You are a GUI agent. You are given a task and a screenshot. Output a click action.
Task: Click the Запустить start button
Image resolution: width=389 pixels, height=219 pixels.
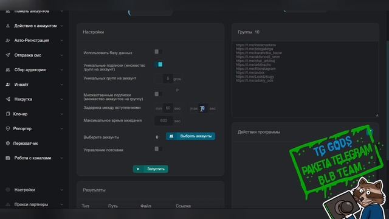pyautogui.click(x=151, y=169)
